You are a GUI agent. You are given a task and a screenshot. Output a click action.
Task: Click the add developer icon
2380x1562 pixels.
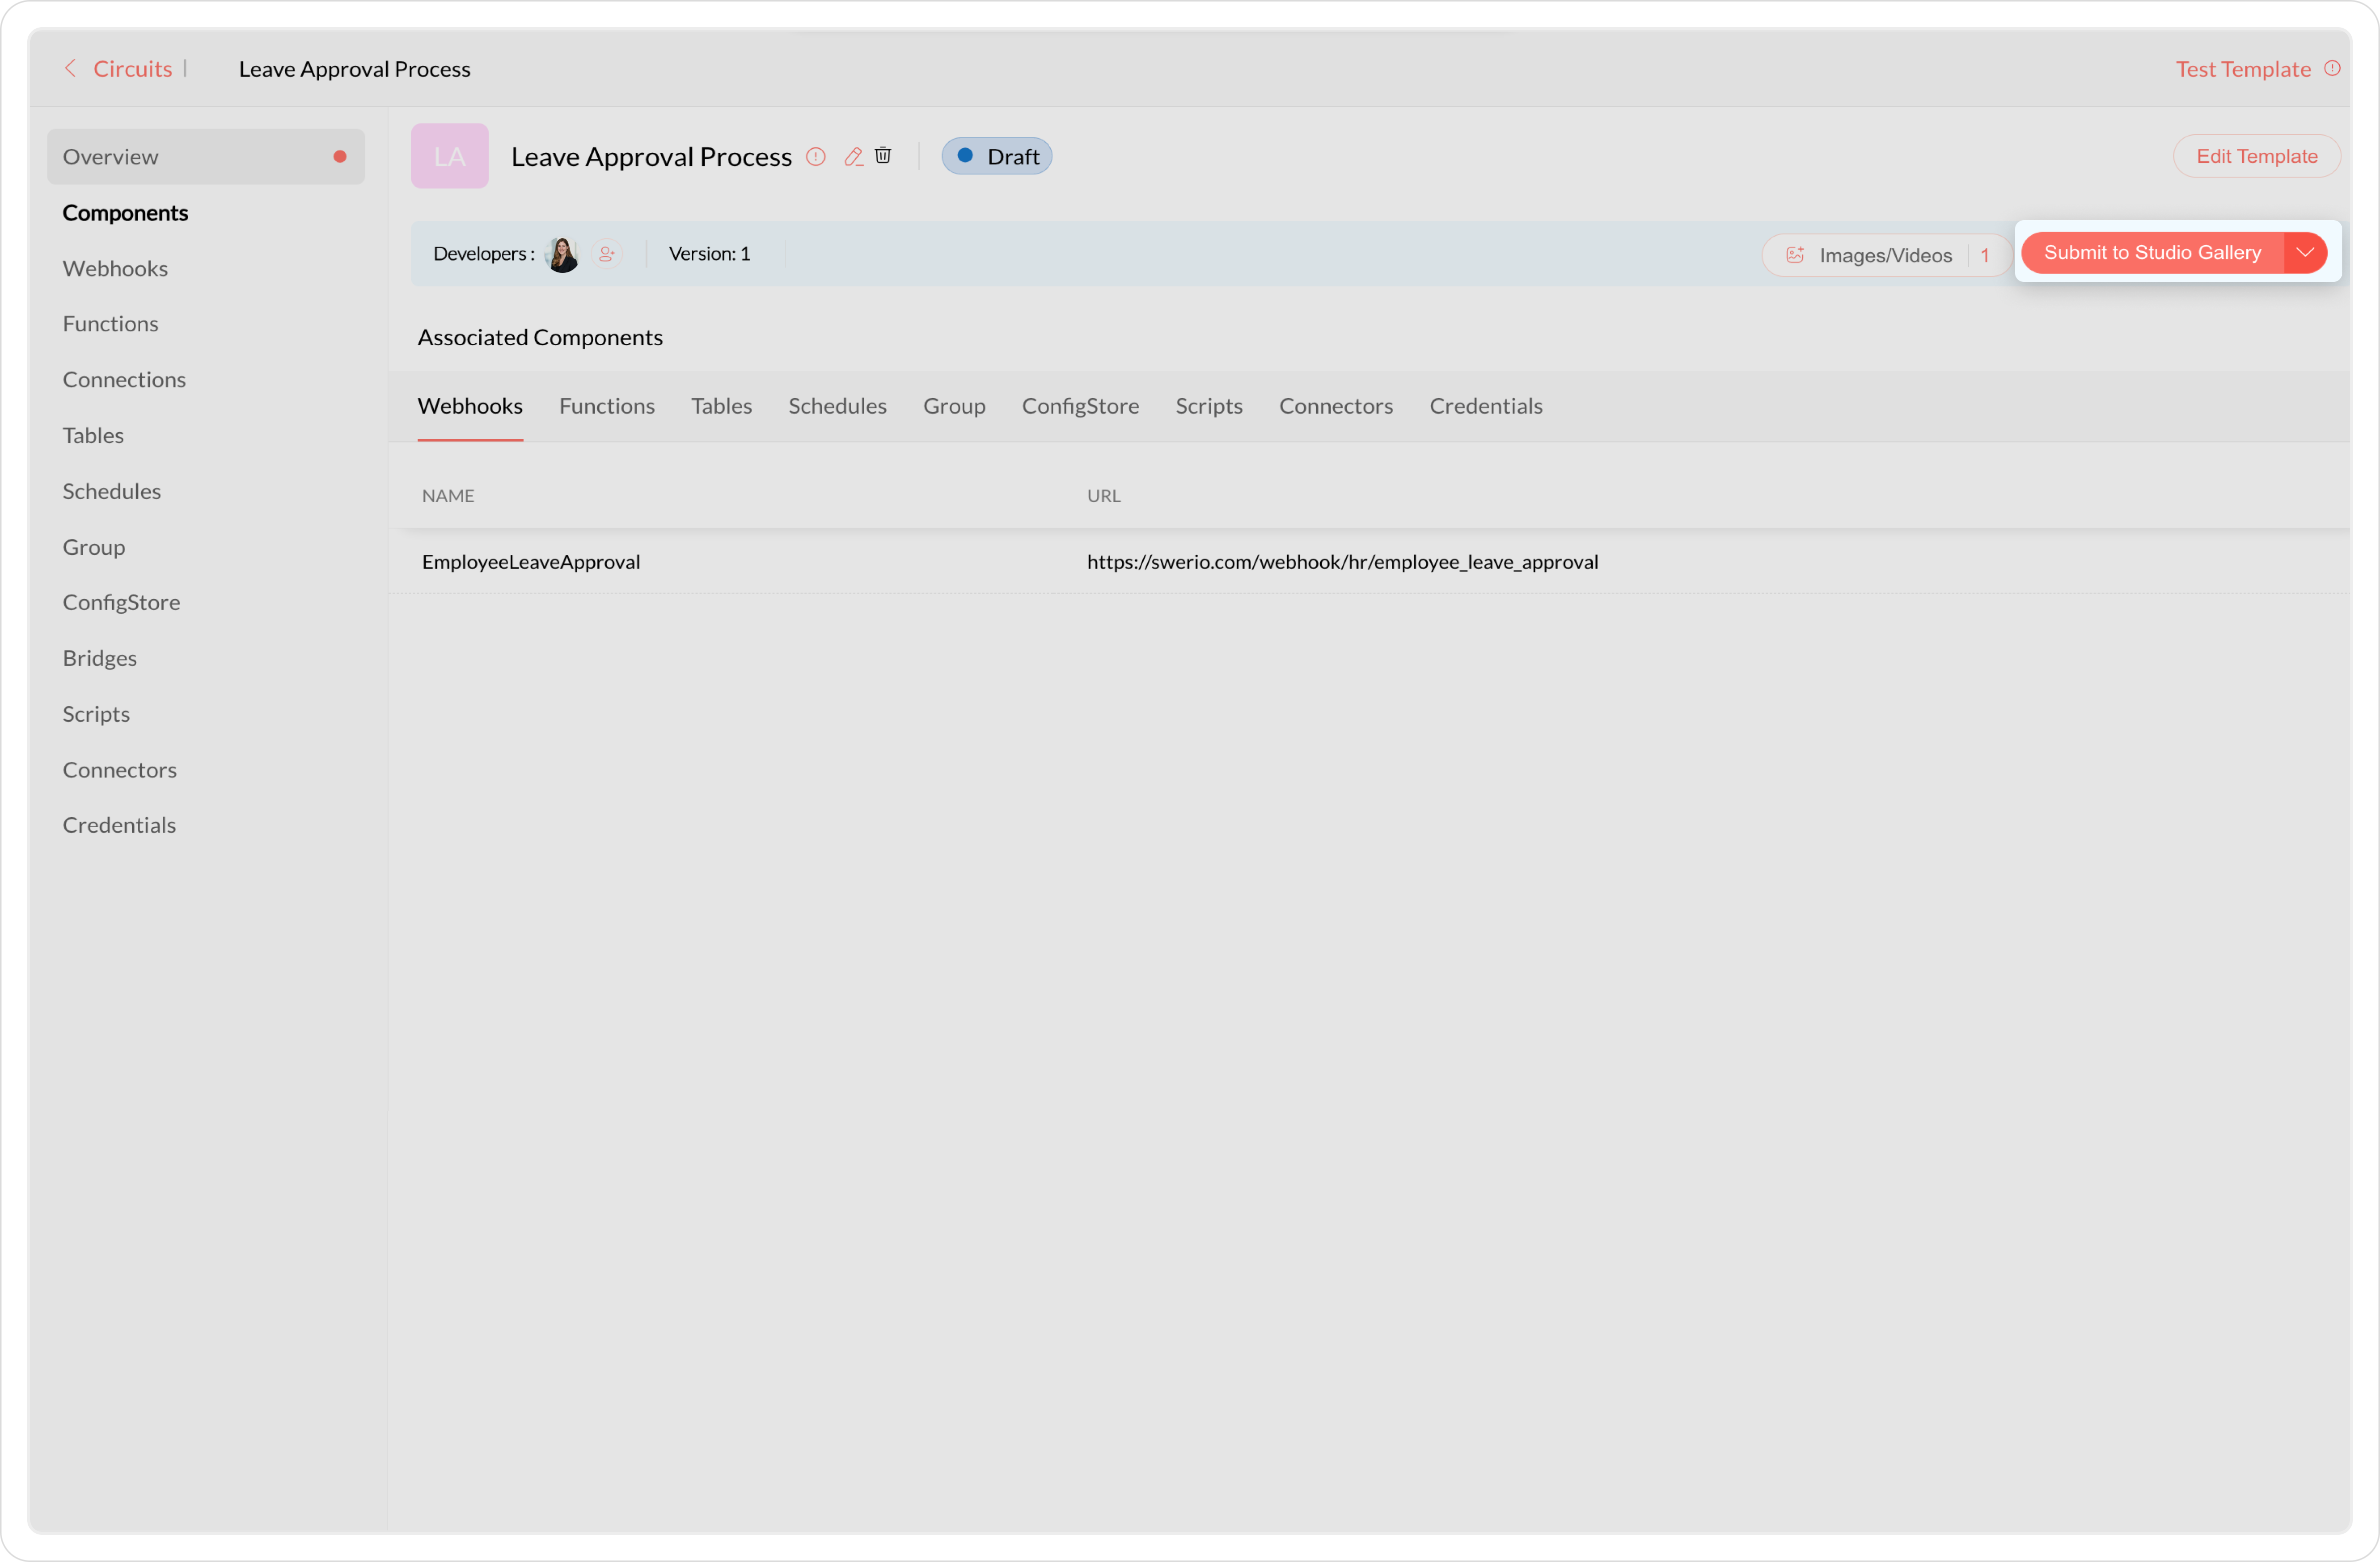click(606, 254)
